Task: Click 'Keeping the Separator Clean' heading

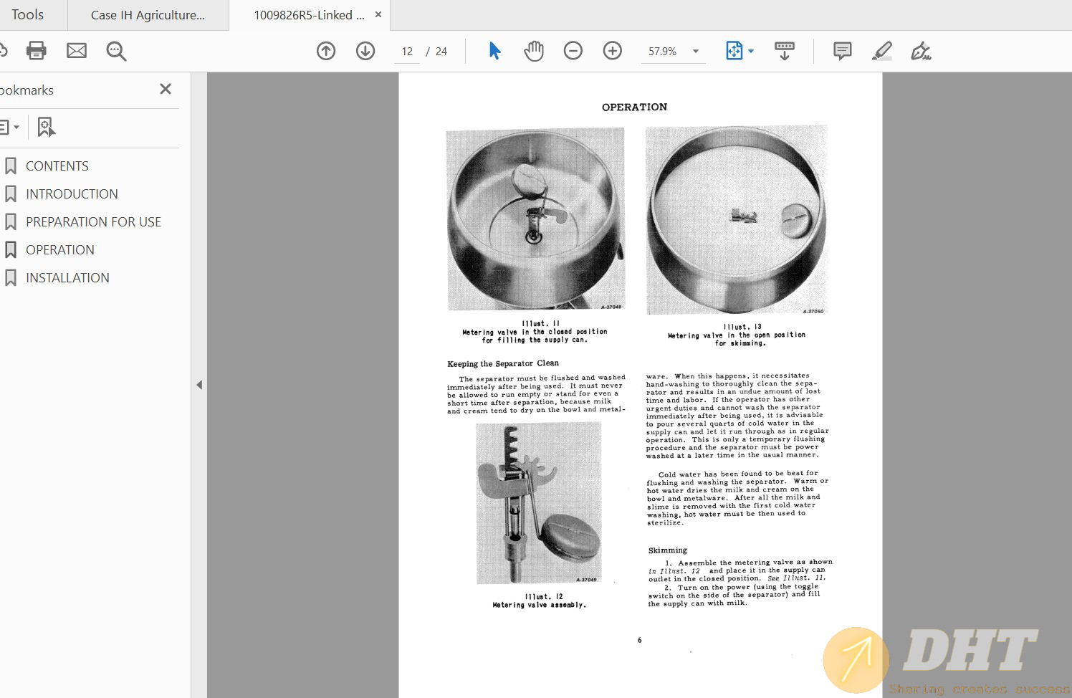Action: click(503, 363)
